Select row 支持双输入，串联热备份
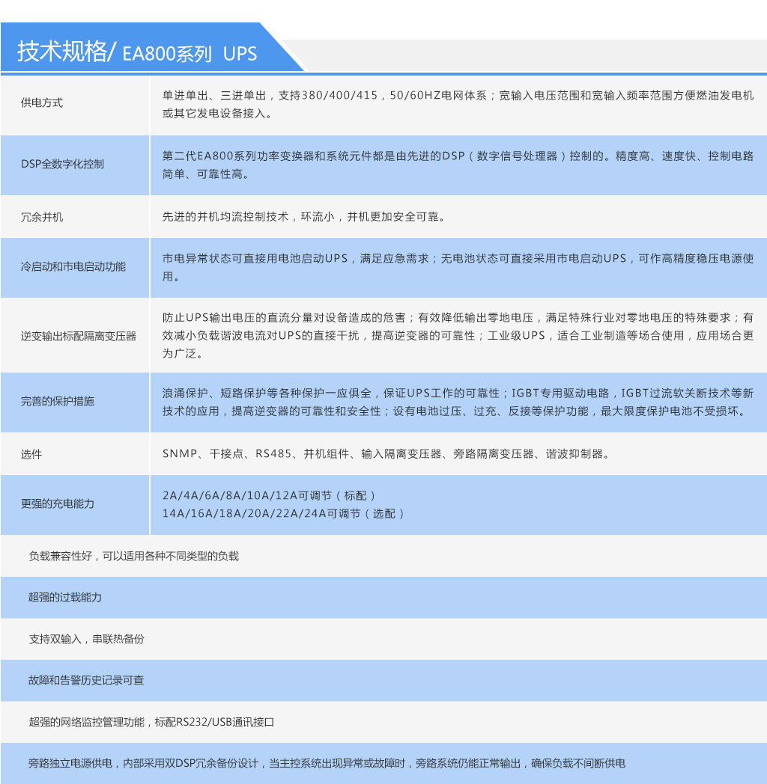Screen dimensions: 767x784 pyautogui.click(x=383, y=639)
